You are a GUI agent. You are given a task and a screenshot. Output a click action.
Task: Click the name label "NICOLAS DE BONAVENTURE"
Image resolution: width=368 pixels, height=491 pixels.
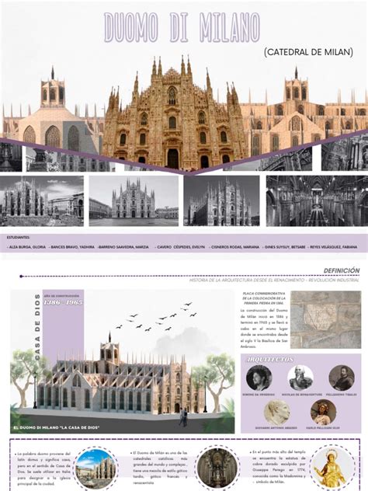302,395
